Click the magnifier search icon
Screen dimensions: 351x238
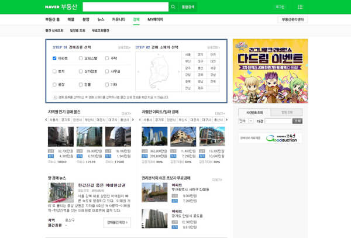tap(173, 7)
